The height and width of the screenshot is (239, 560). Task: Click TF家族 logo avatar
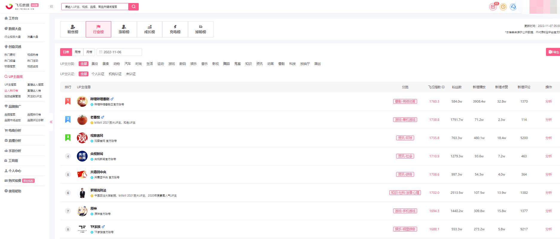(82, 229)
